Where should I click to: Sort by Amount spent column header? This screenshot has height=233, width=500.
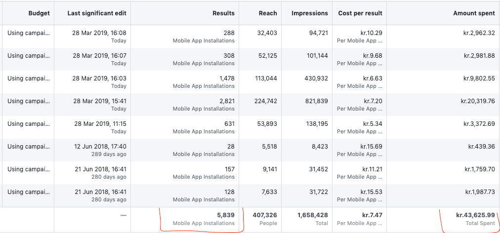(474, 13)
